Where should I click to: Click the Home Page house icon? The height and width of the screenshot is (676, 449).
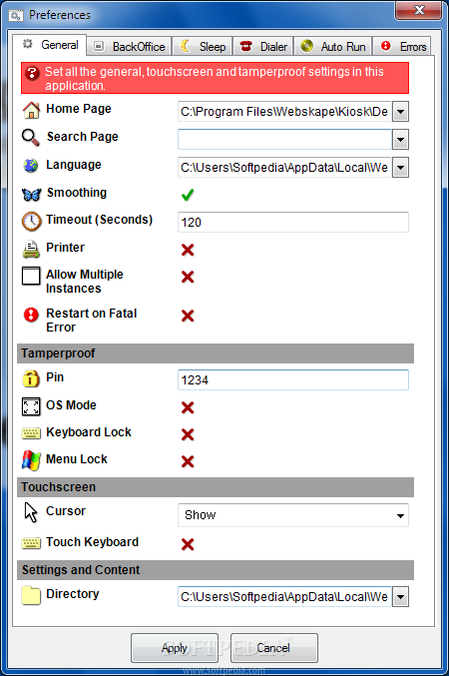(x=31, y=110)
